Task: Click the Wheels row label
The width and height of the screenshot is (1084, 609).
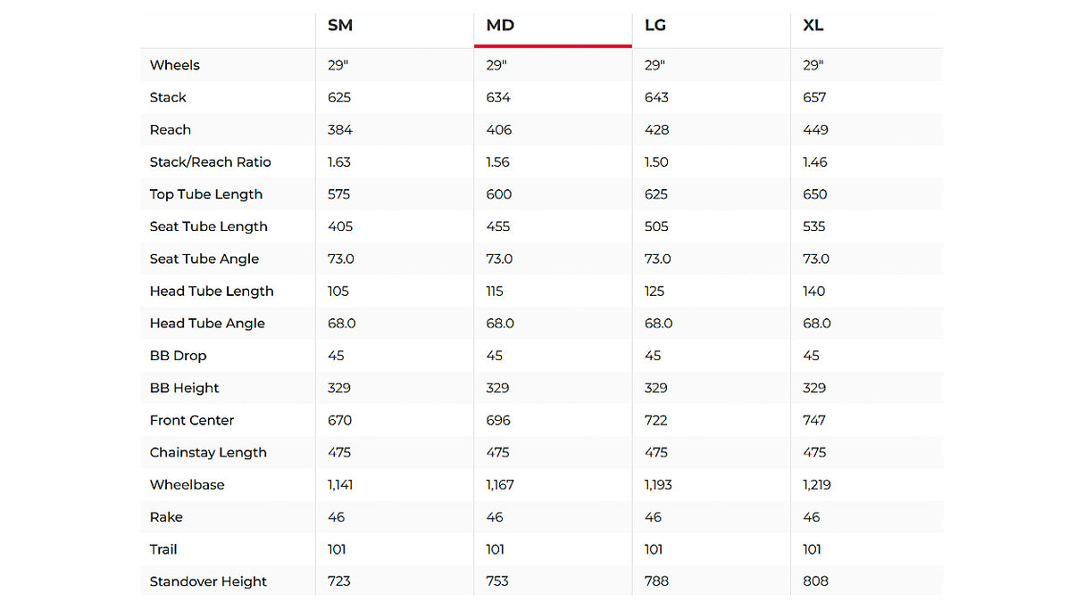Action: [x=175, y=65]
